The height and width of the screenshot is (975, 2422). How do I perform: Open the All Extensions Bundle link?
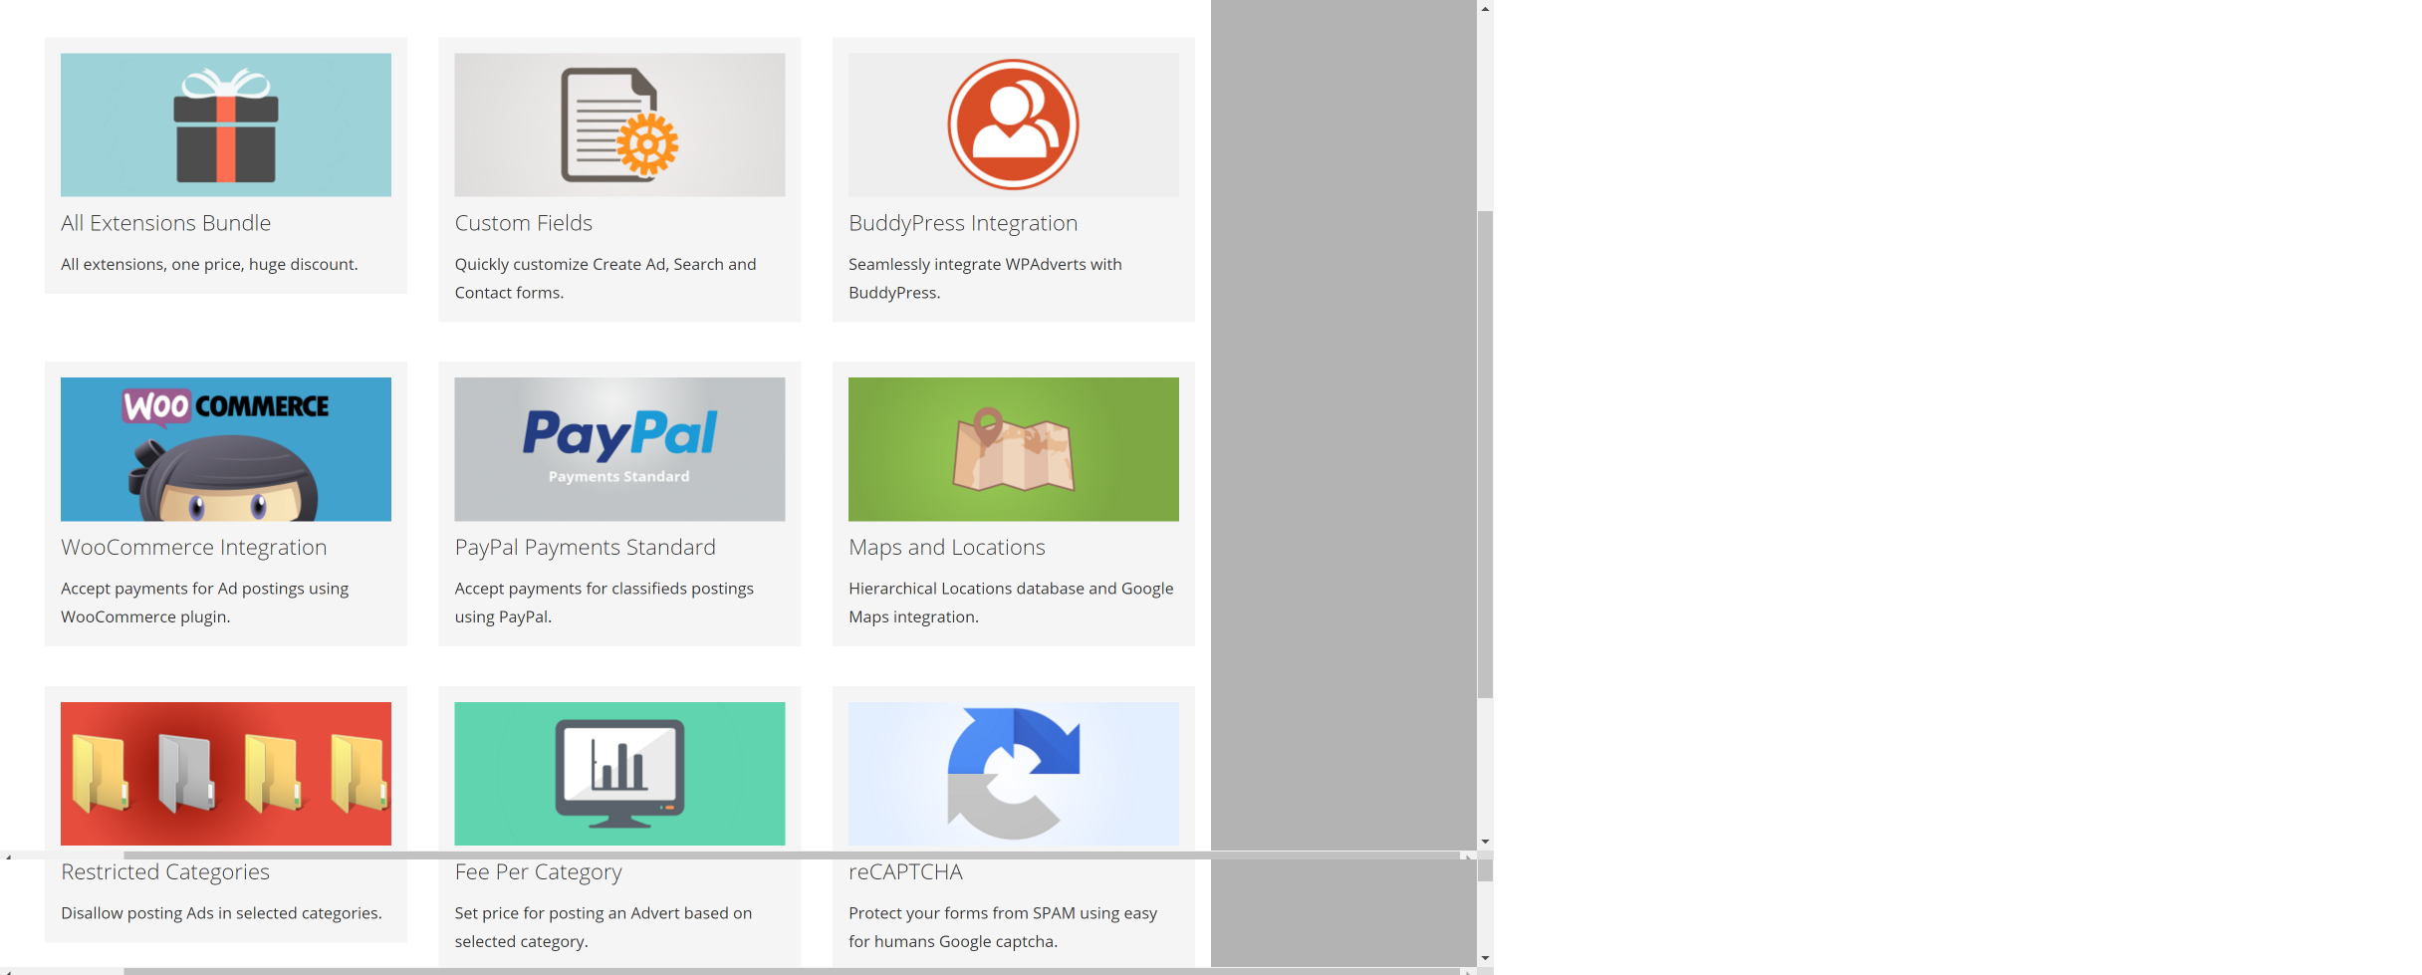coord(165,222)
